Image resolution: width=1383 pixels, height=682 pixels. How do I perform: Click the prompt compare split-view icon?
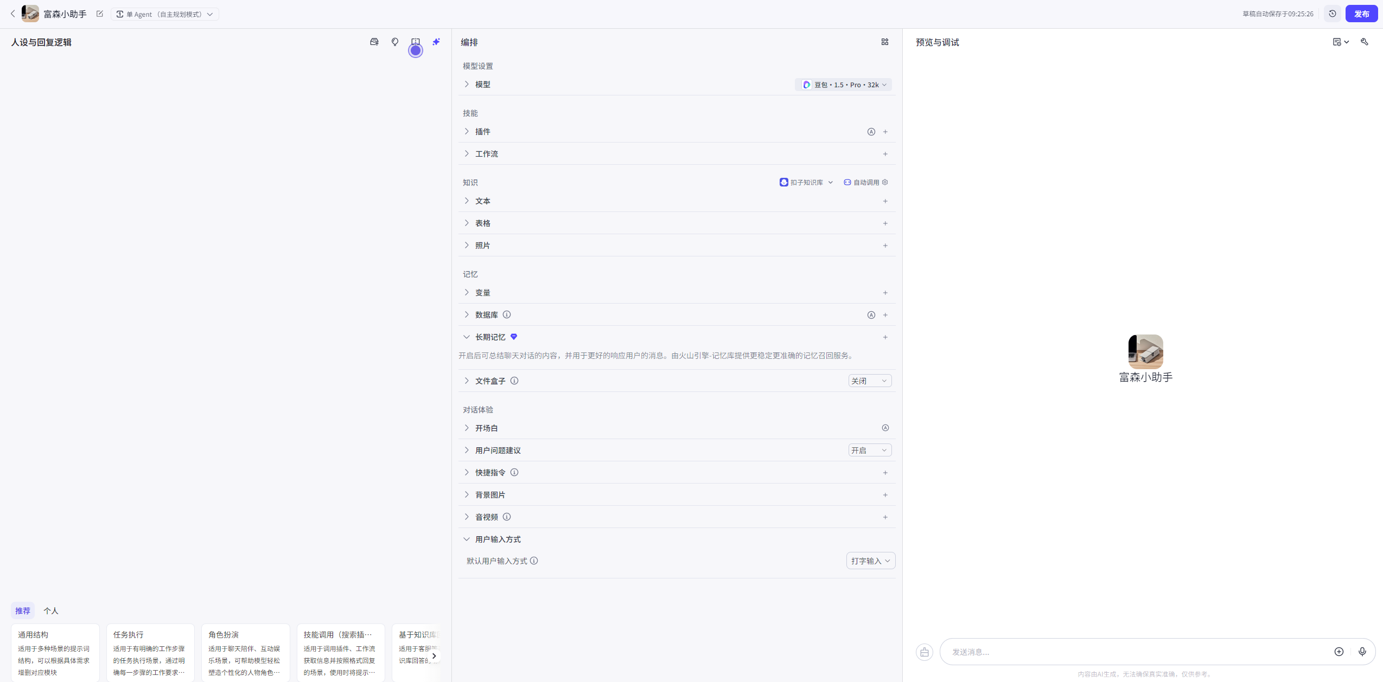(x=416, y=42)
